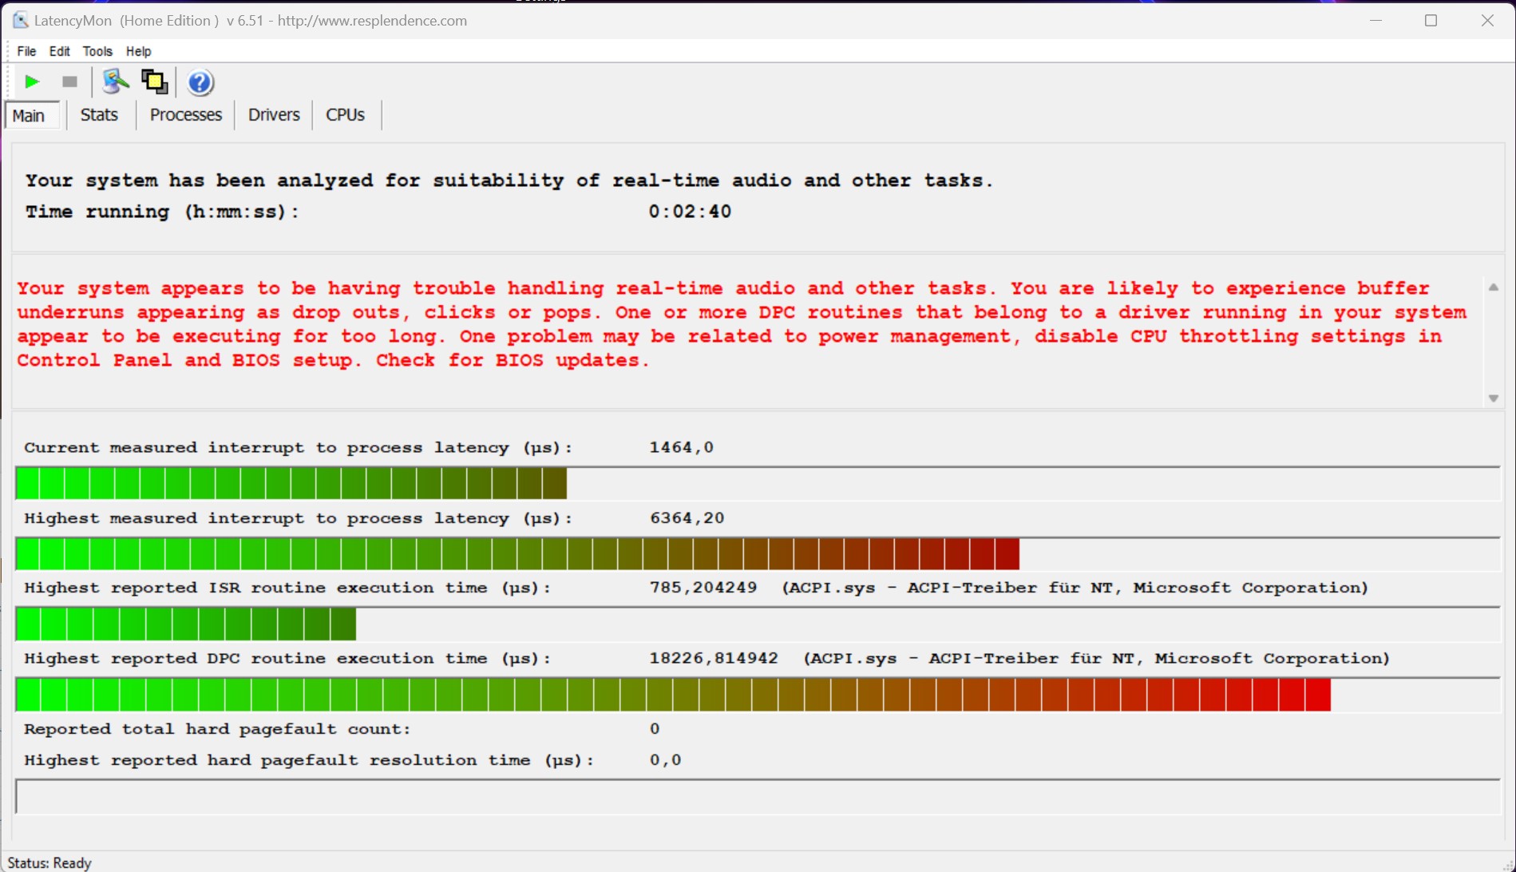Viewport: 1516px width, 872px height.
Task: Open the File menu
Action: coord(26,51)
